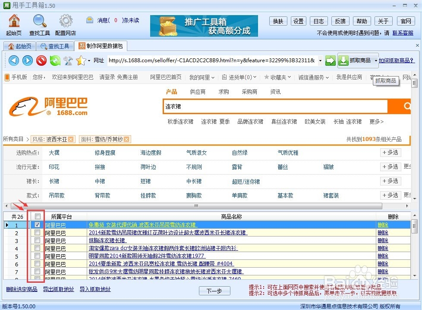Refresh the page with green refresh icon
Screen dimensions: 422x310
(x=55, y=61)
